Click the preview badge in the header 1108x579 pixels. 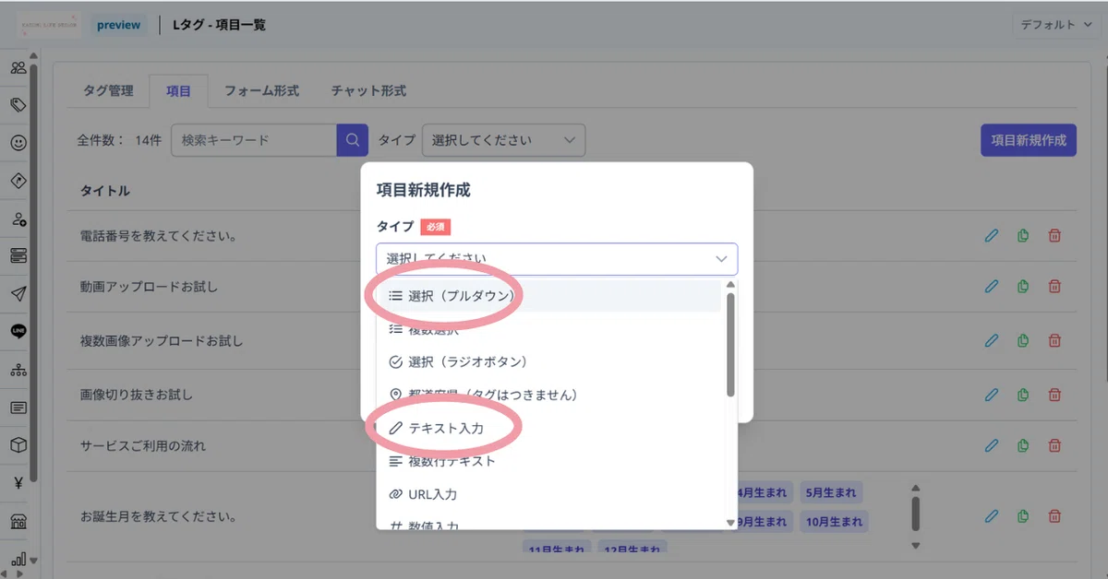[119, 25]
